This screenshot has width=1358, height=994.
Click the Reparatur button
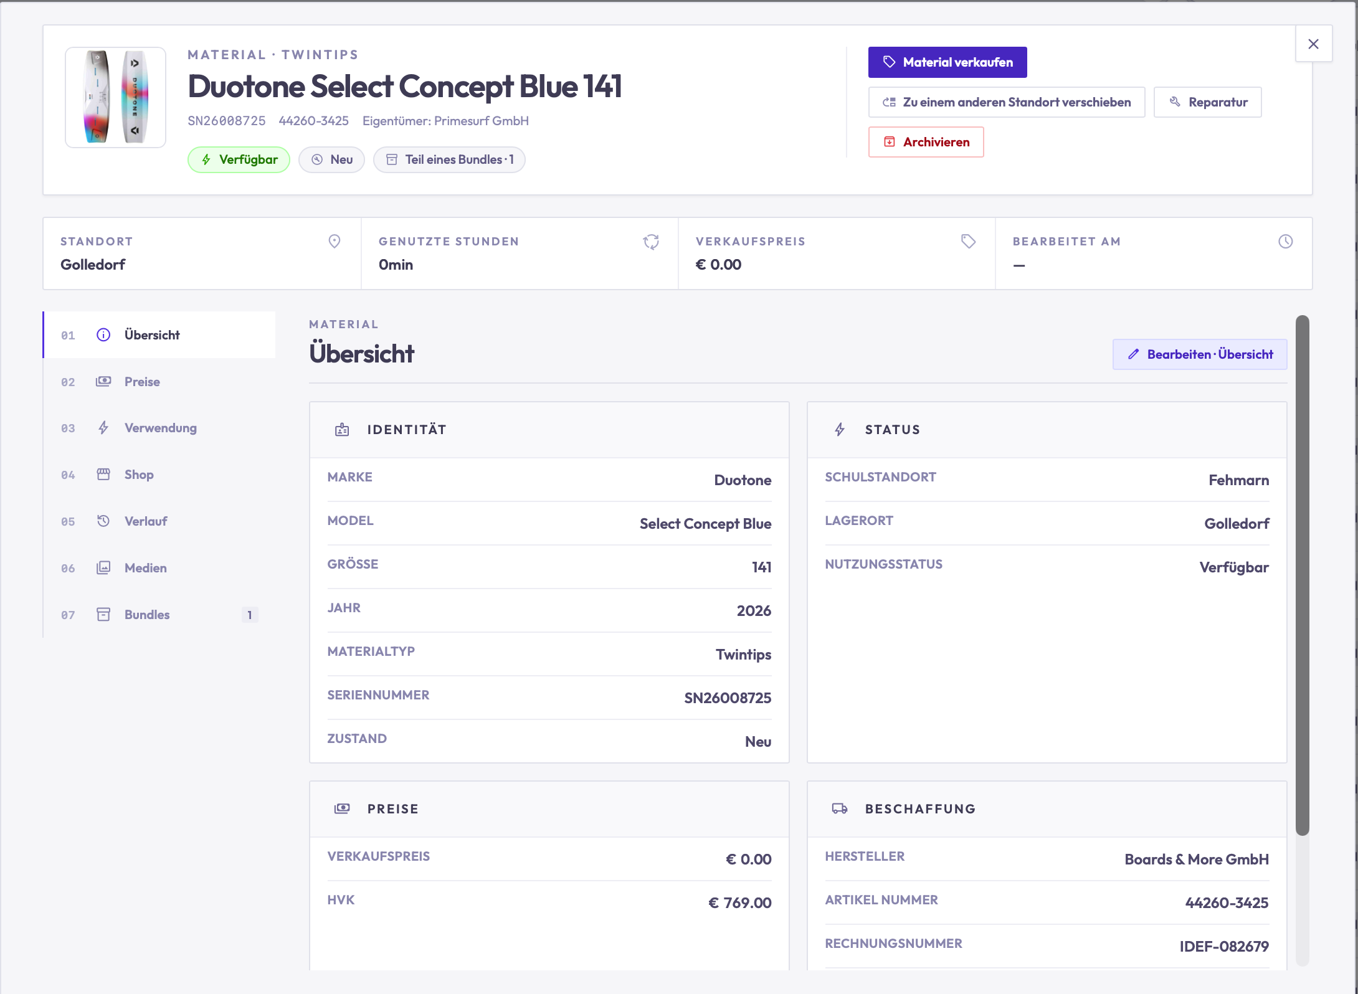[x=1207, y=102]
